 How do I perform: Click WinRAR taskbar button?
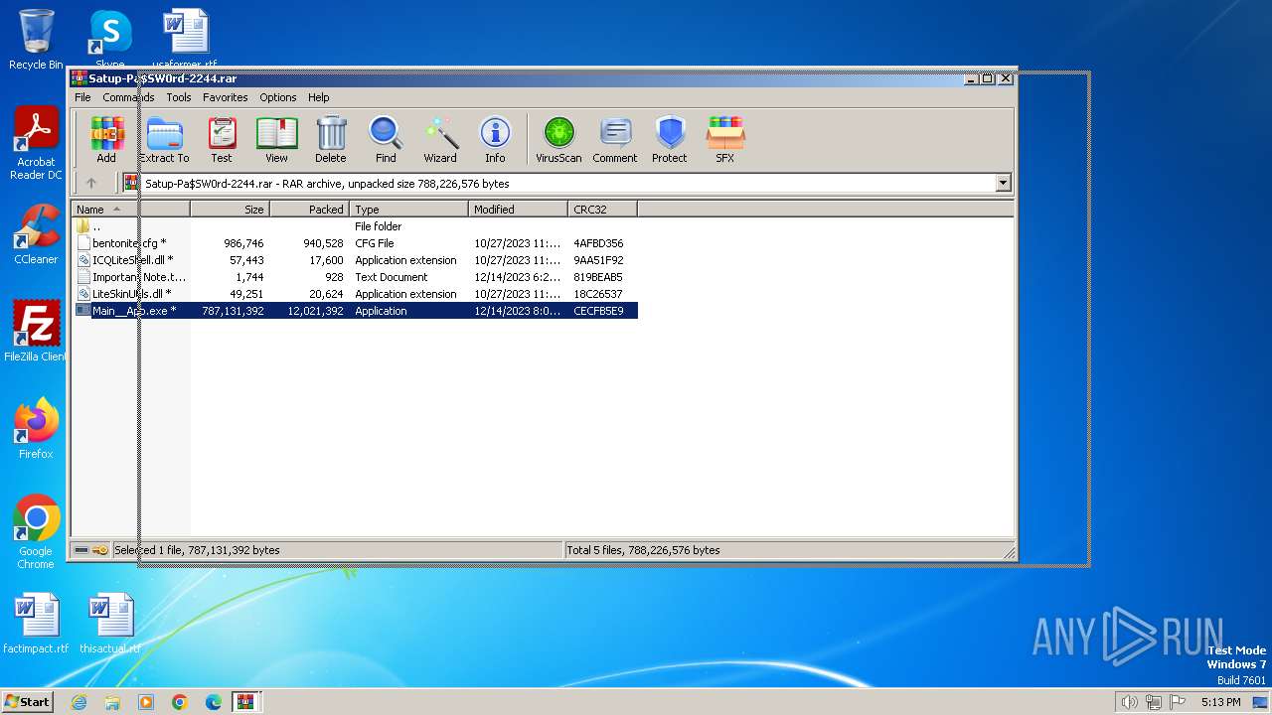pos(246,702)
